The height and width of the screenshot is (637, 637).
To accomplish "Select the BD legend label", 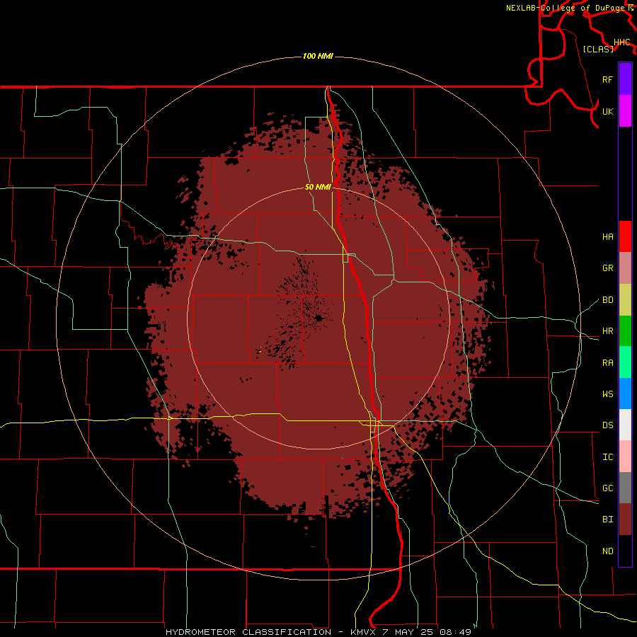I will 607,300.
